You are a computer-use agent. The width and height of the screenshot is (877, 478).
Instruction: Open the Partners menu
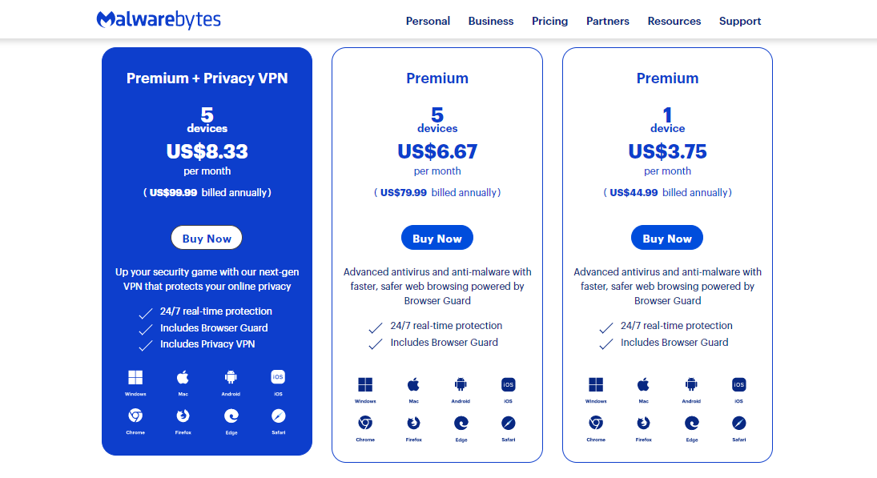(607, 22)
